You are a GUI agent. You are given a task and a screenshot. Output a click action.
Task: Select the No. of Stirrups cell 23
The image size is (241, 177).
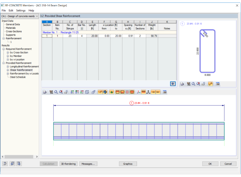[x=70, y=36]
